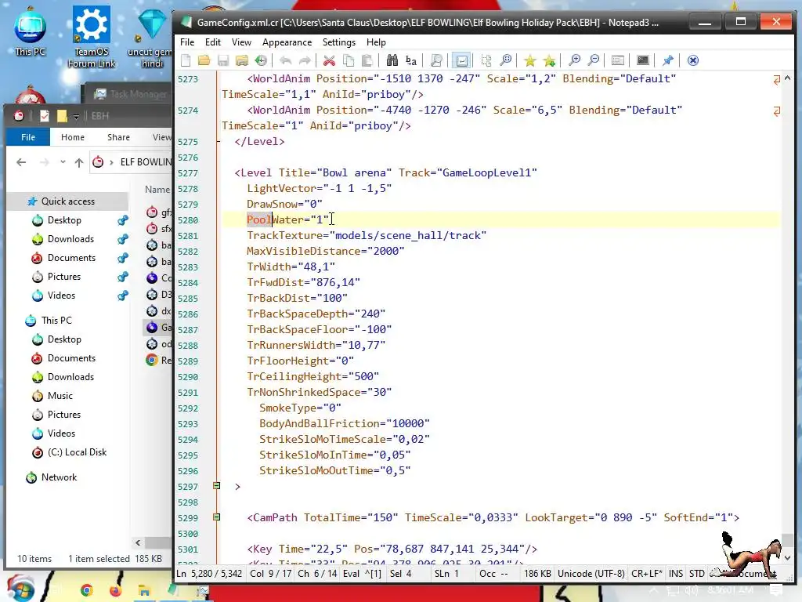Toggle STD mode in status bar
The image size is (802, 602).
coord(696,574)
